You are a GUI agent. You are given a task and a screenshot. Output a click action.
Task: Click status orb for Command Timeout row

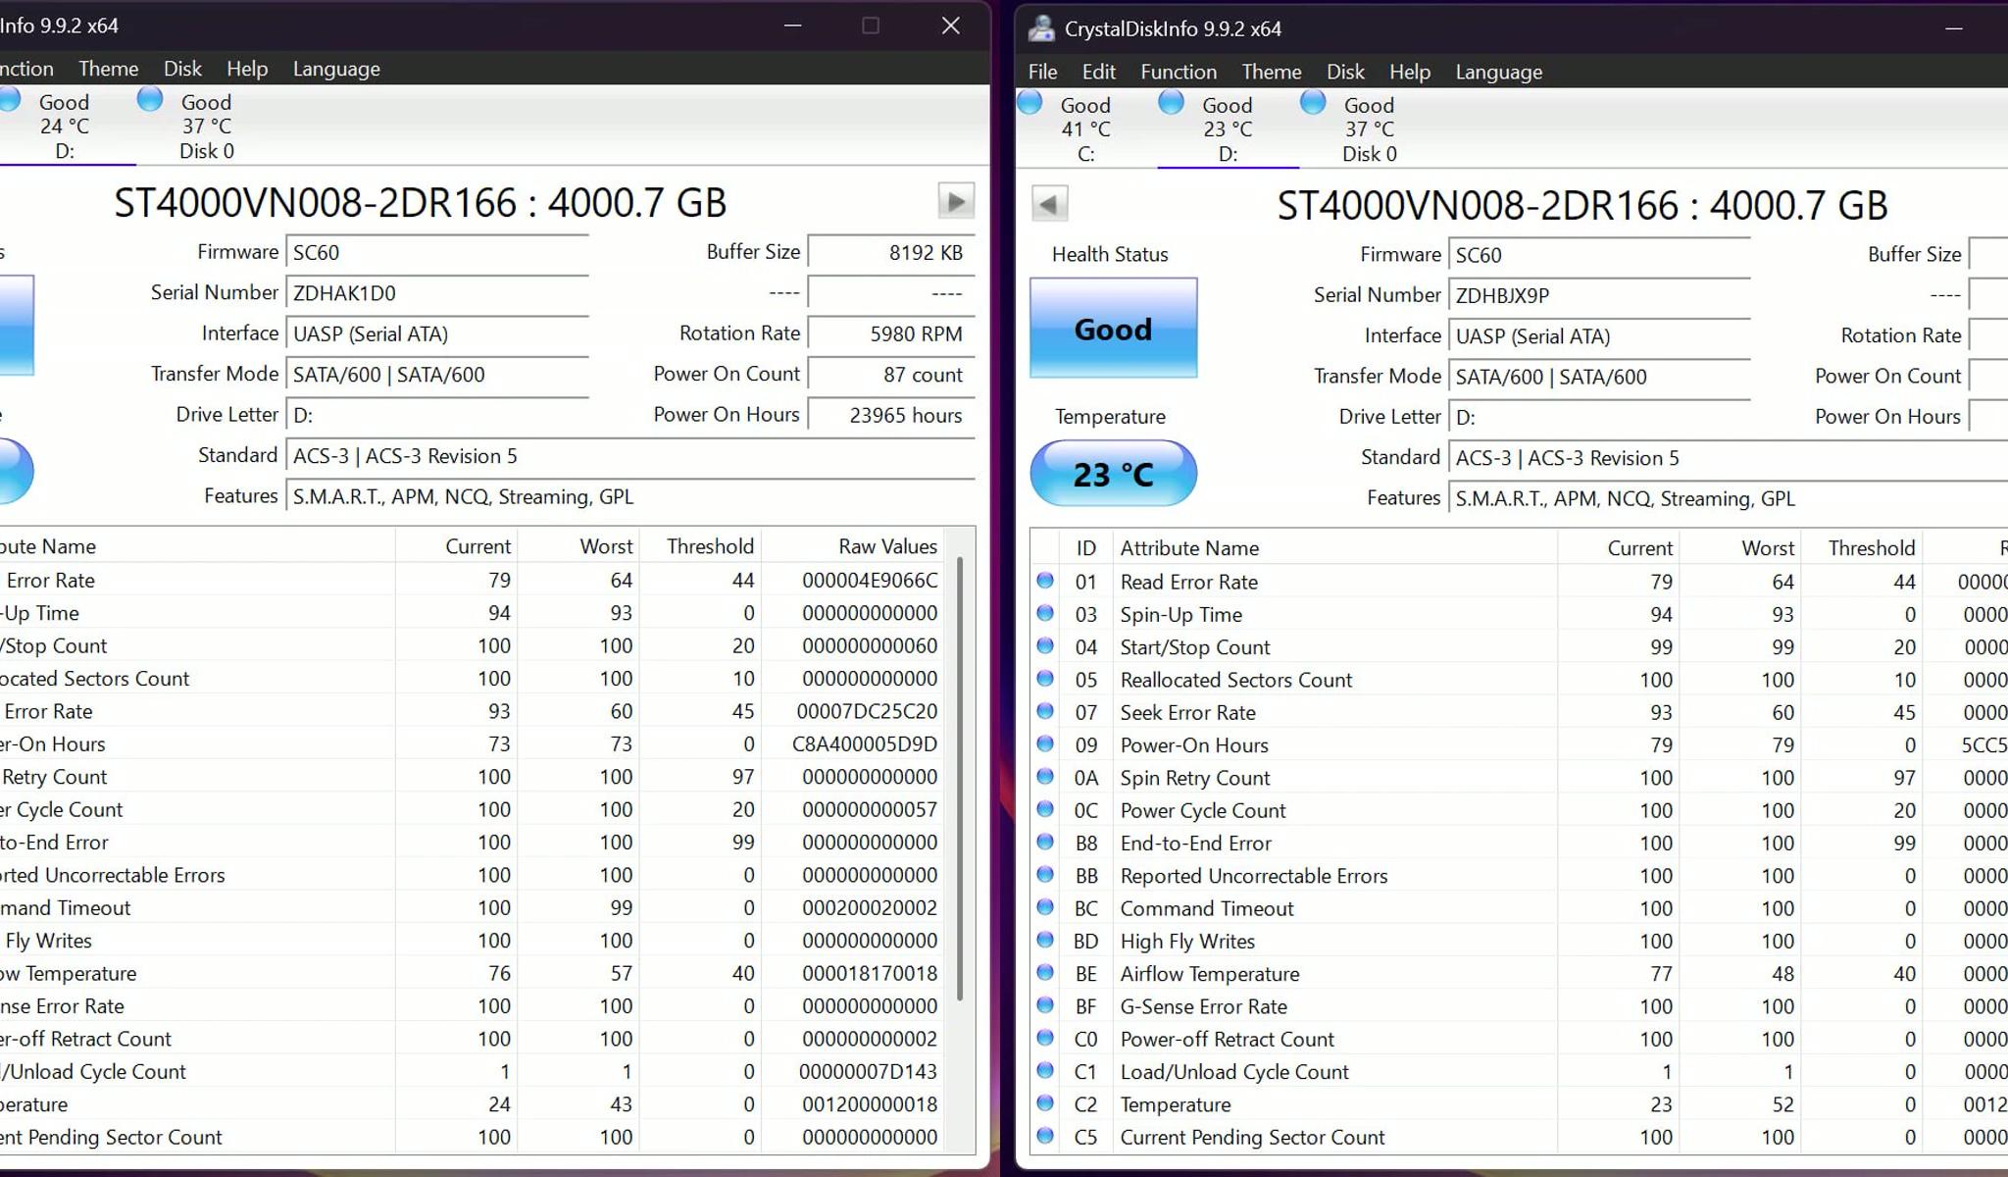(x=1045, y=907)
